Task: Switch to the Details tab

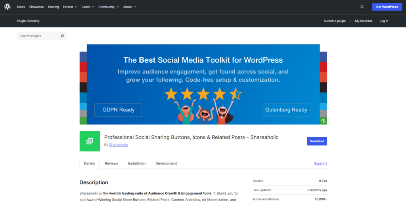Action: coord(89,163)
